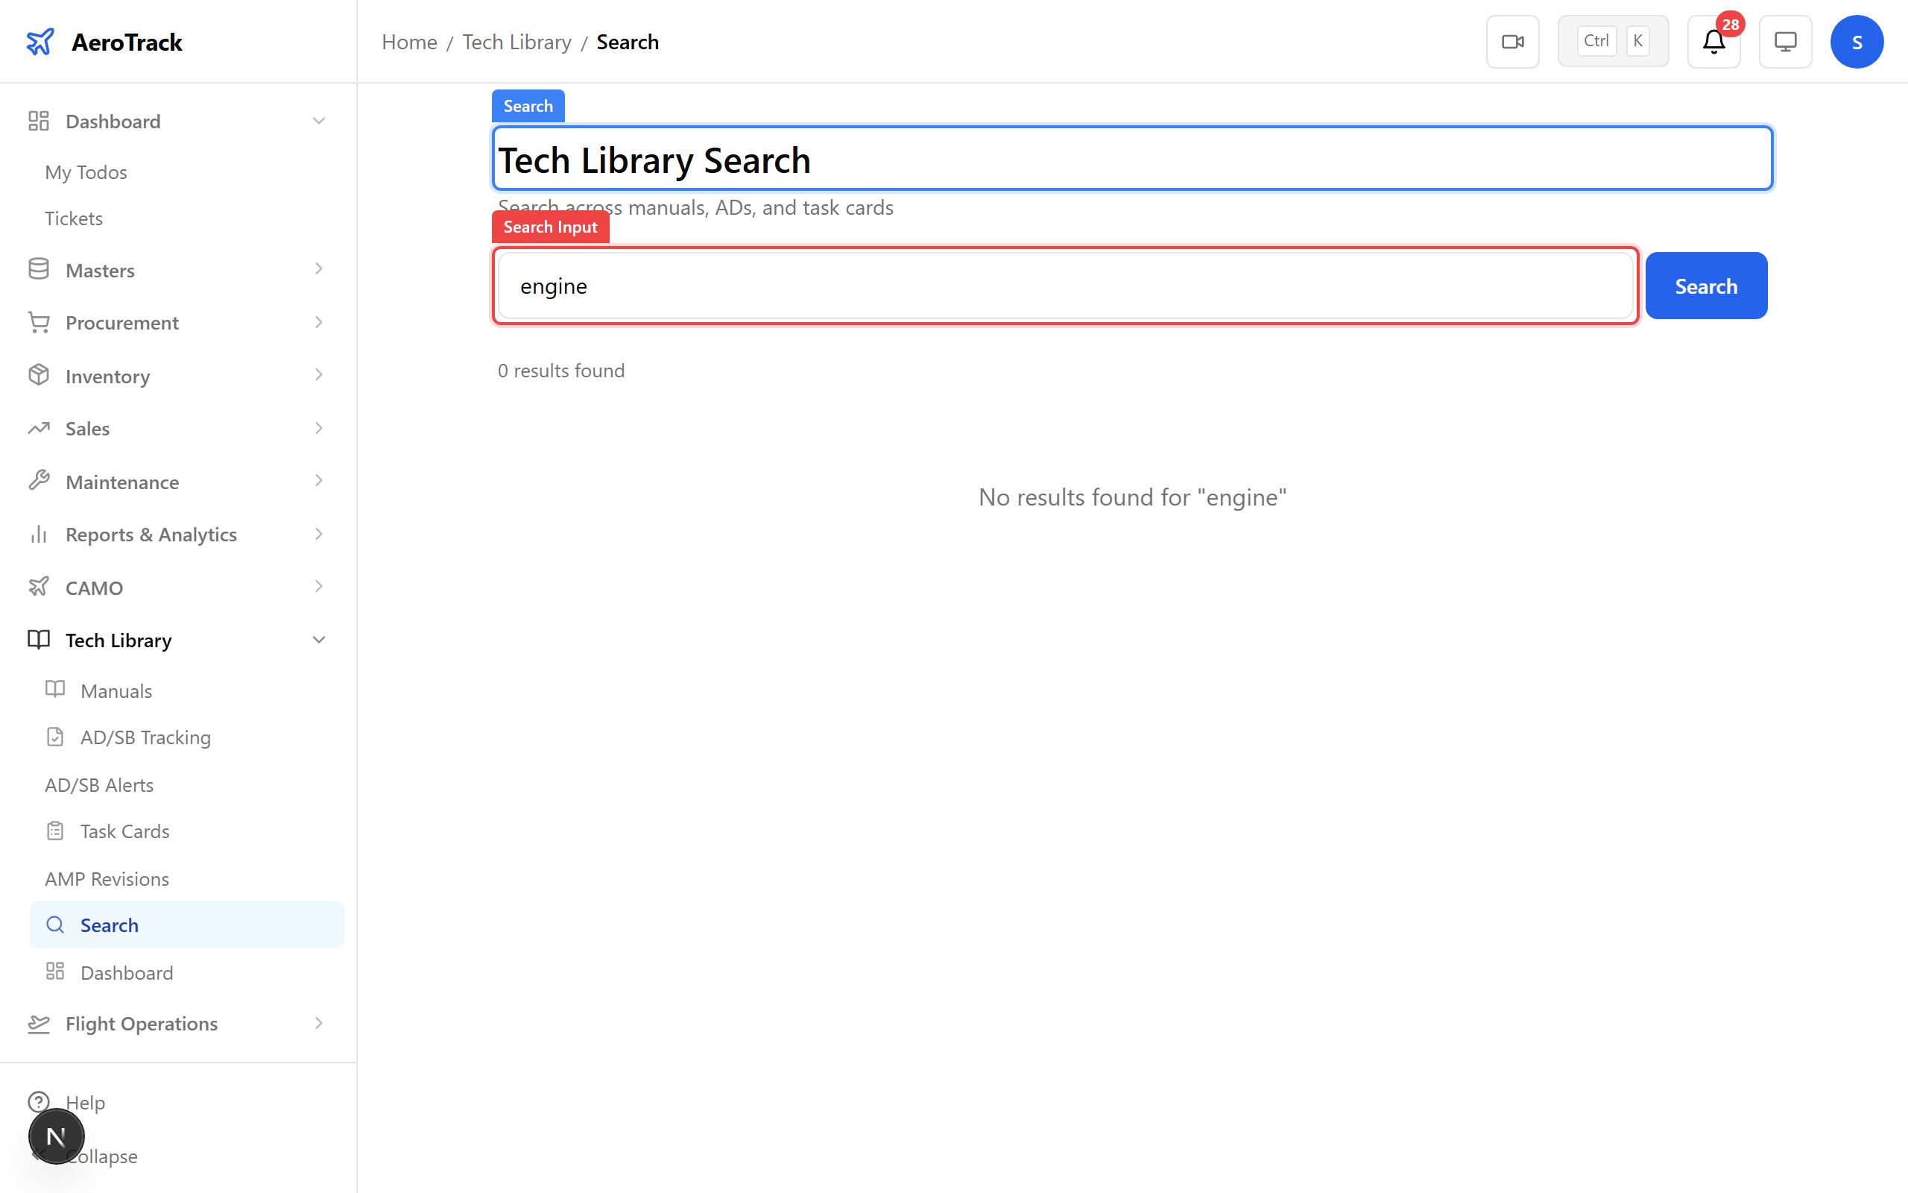Go to Tech Library via breadcrumb
The image size is (1908, 1193).
coord(517,41)
